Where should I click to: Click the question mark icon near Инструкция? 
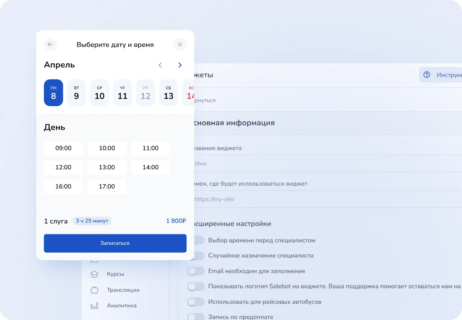(427, 75)
